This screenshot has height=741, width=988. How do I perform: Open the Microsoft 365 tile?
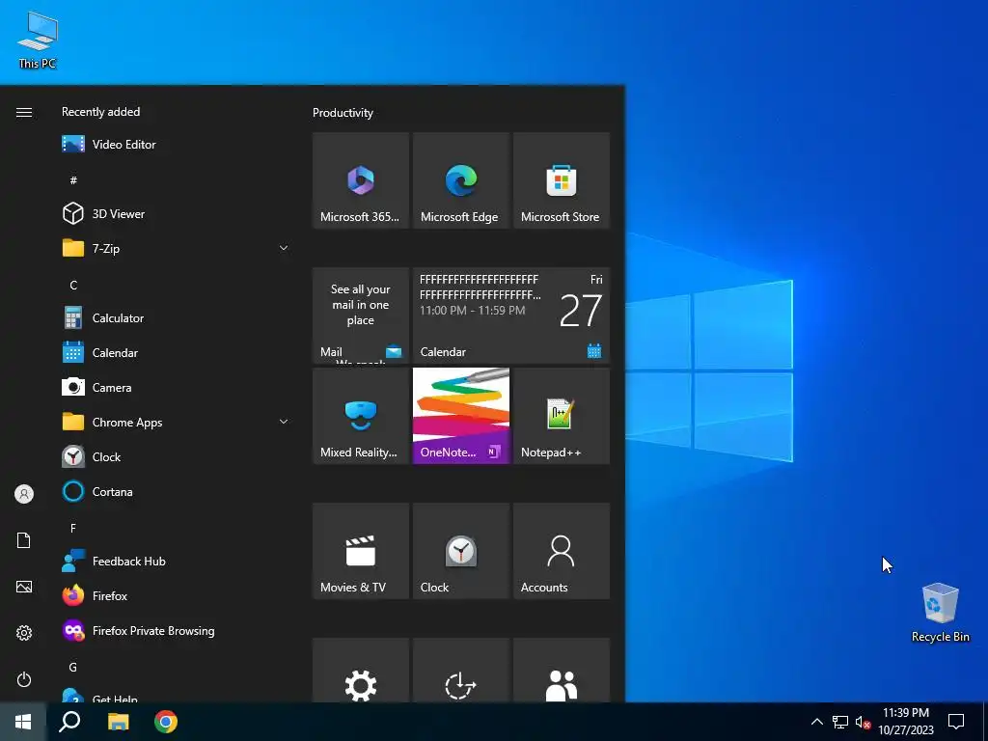tap(361, 180)
